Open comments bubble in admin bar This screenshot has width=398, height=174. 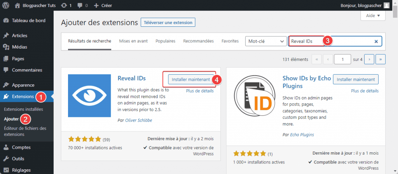82,5
